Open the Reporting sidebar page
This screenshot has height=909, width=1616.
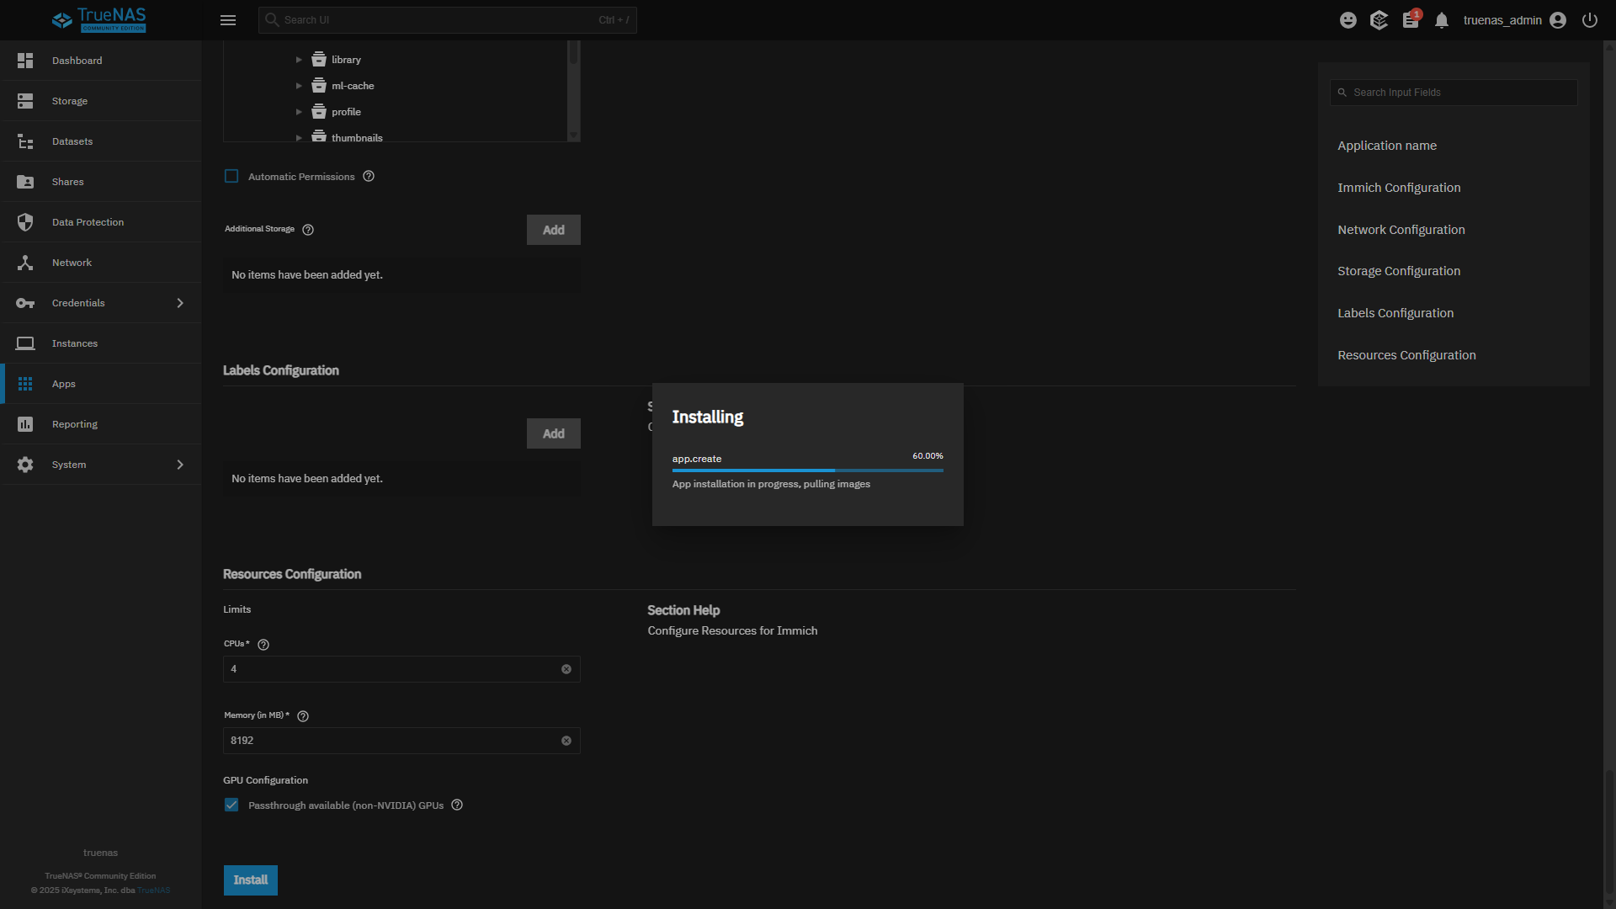75,424
